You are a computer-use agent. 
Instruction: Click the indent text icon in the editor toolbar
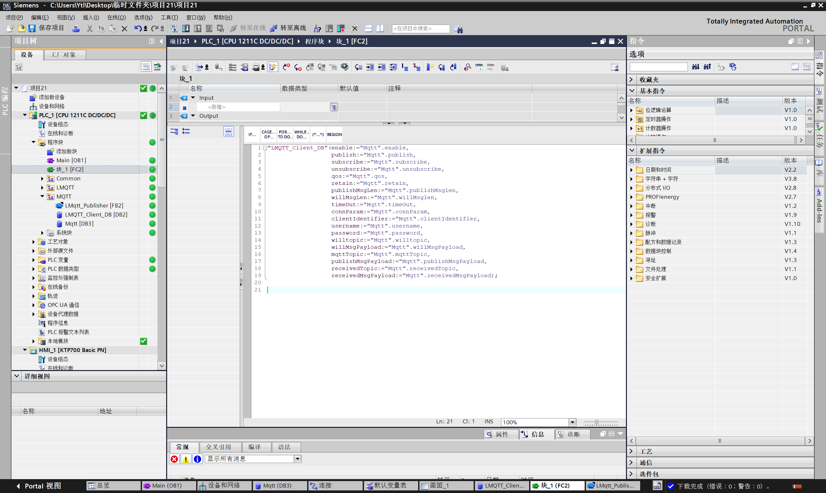tap(370, 67)
